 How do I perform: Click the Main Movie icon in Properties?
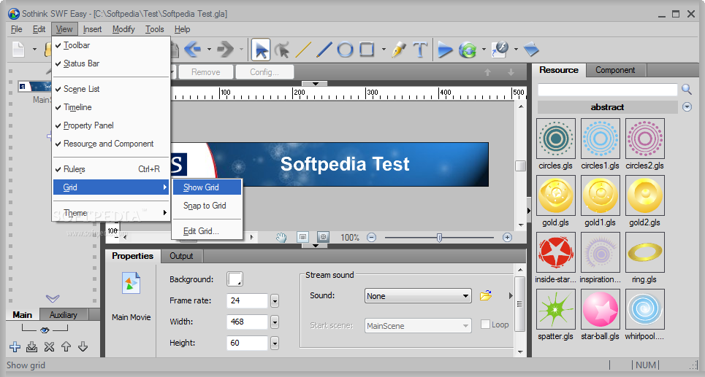[131, 283]
